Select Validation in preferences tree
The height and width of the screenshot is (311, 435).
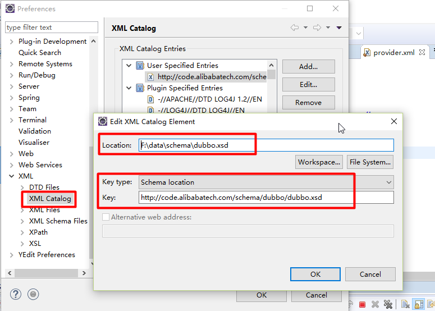(35, 131)
